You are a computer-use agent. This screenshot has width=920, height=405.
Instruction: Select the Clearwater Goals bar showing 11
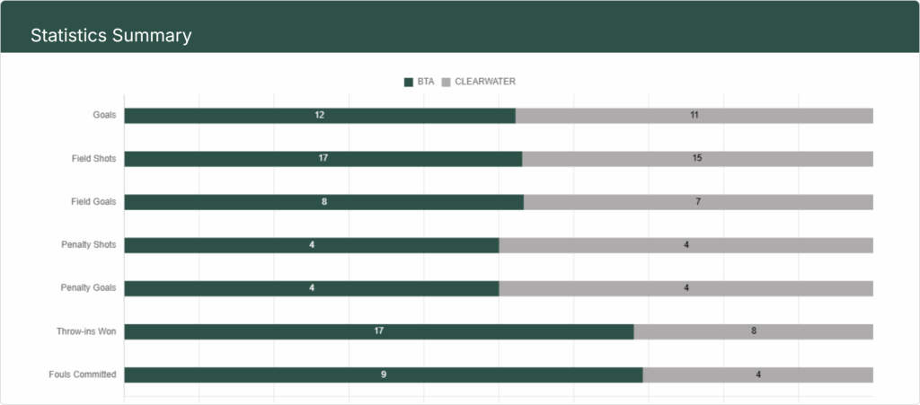pos(694,116)
